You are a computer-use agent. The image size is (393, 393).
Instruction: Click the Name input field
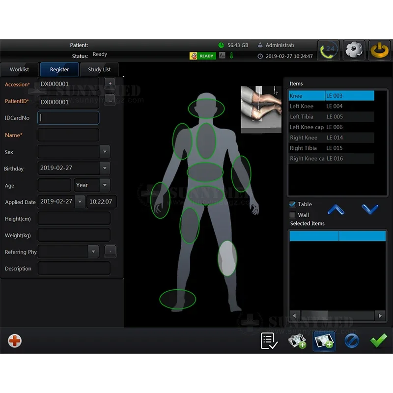click(68, 135)
